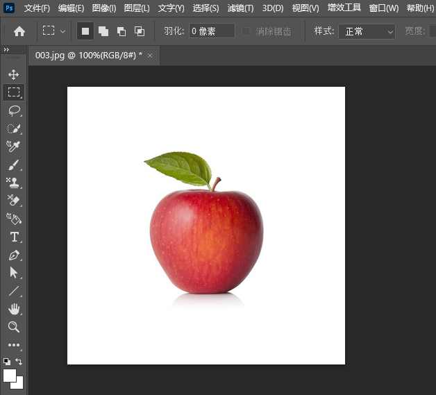Enable the 消除锯齿 anti-alias checkbox
This screenshot has width=436, height=395.
(246, 31)
